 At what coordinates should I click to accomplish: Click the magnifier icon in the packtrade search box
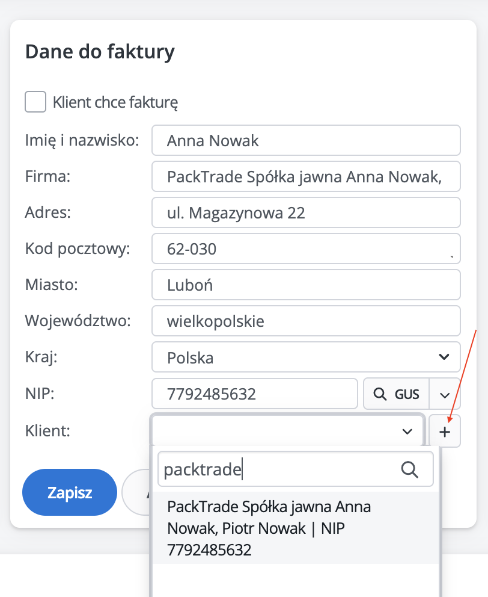[409, 470]
